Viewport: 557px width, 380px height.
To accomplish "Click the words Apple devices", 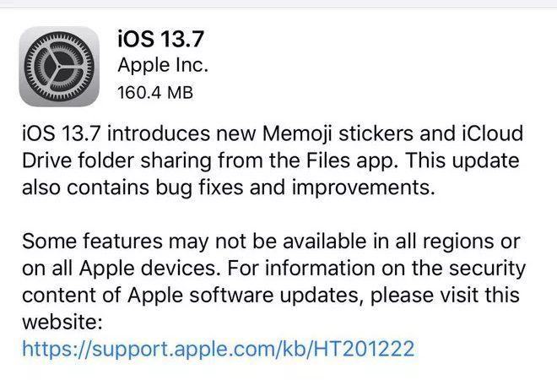I will click(x=148, y=269).
